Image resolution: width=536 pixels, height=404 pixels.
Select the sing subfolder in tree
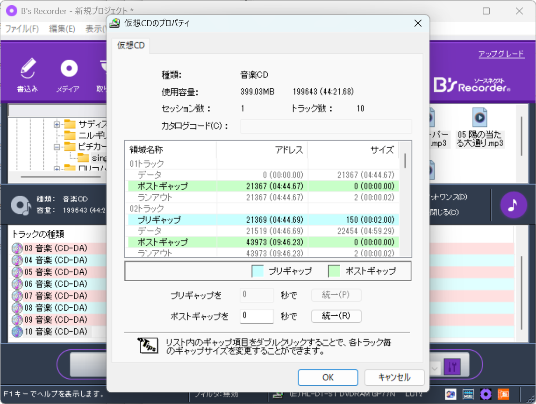pos(93,158)
